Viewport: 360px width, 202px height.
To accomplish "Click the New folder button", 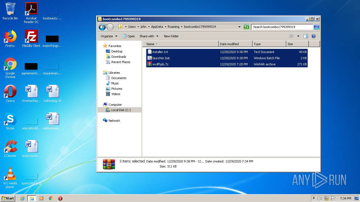I will [x=171, y=36].
